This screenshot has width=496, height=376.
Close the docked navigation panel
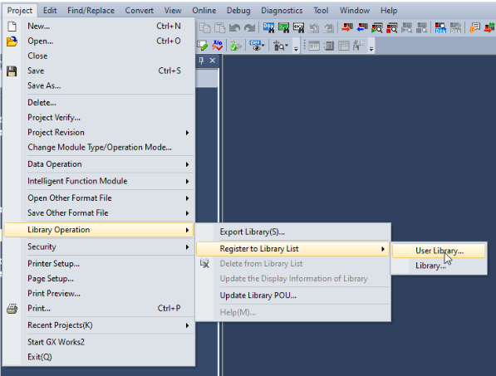(x=213, y=61)
